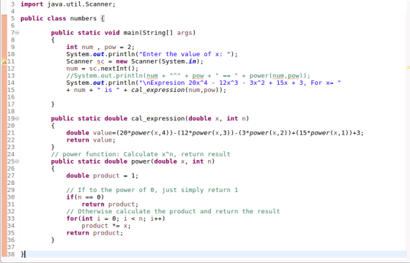Collapse the main method fold on line 7
Image resolution: width=410 pixels, height=263 pixels.
(x=17, y=33)
